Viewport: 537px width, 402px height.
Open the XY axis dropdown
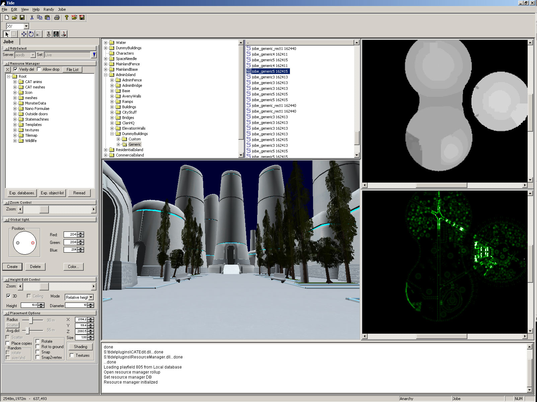coord(26,26)
